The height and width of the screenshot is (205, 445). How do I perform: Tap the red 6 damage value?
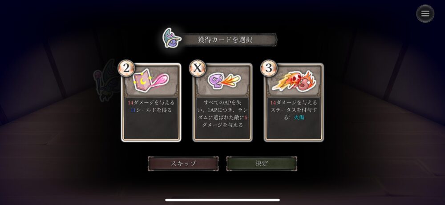pyautogui.click(x=246, y=117)
